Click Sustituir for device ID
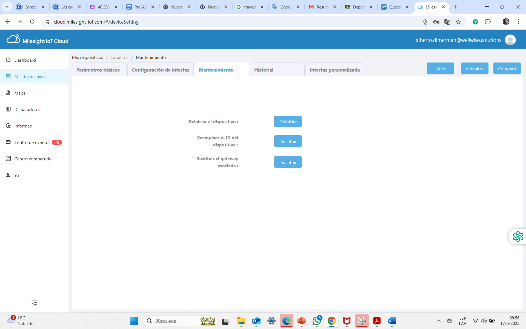526x329 pixels. [288, 141]
